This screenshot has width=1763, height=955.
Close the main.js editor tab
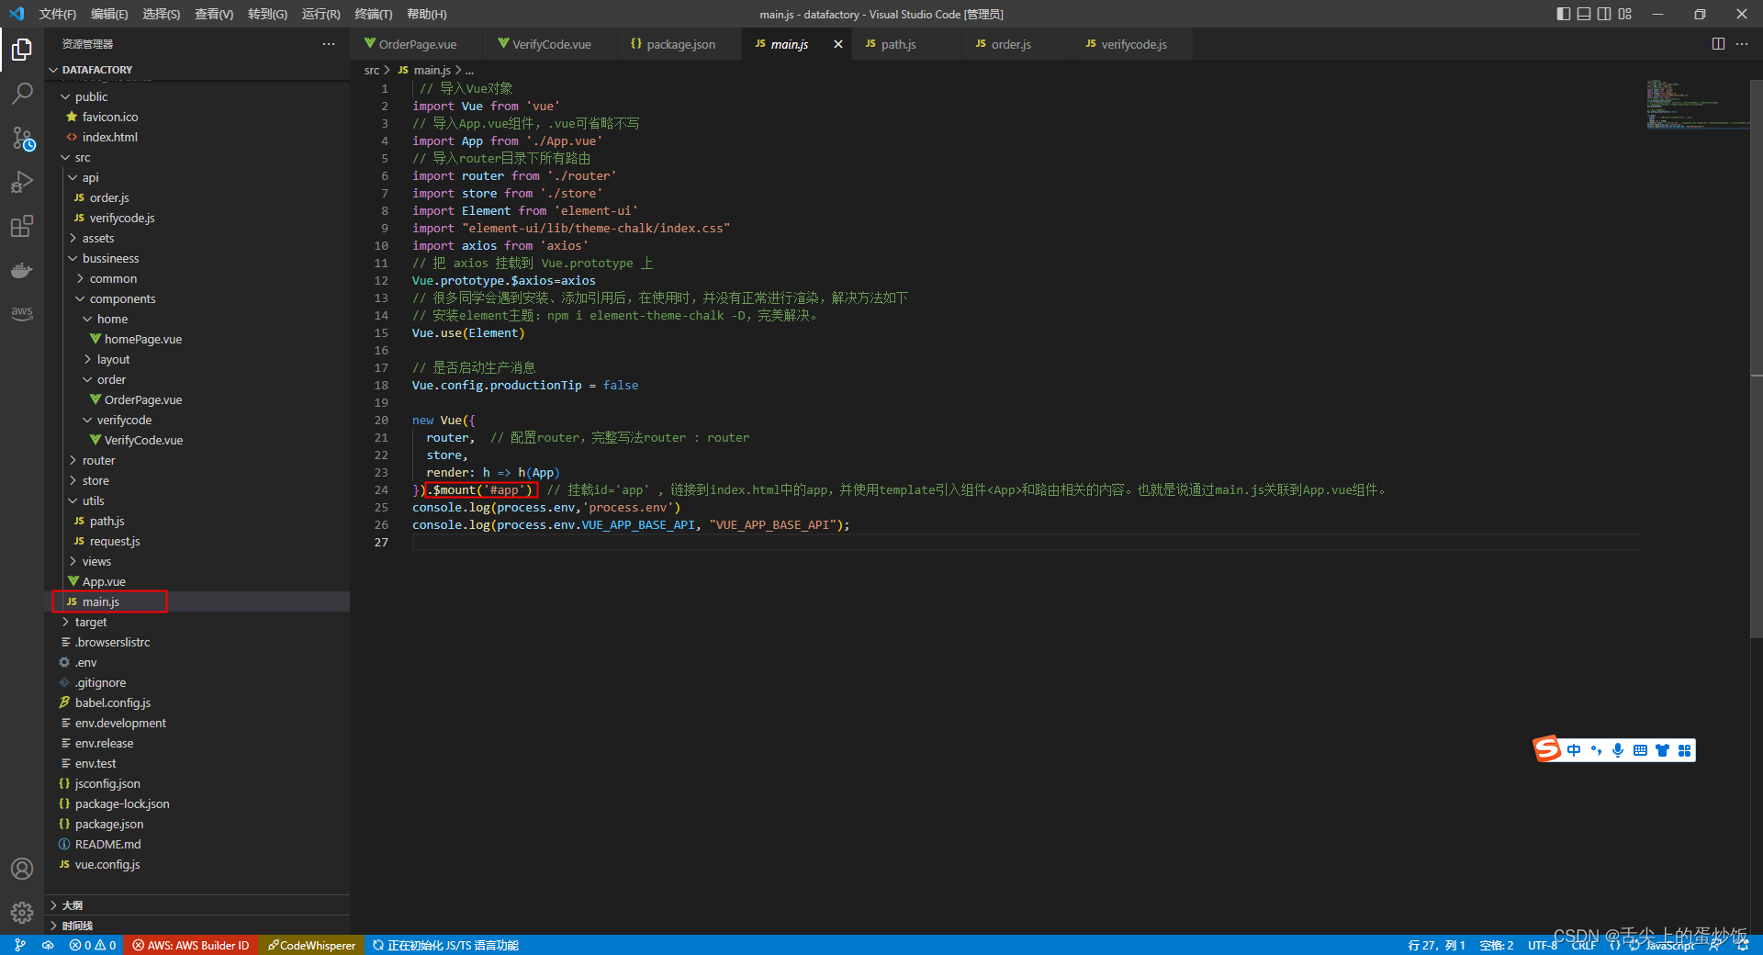click(x=837, y=44)
